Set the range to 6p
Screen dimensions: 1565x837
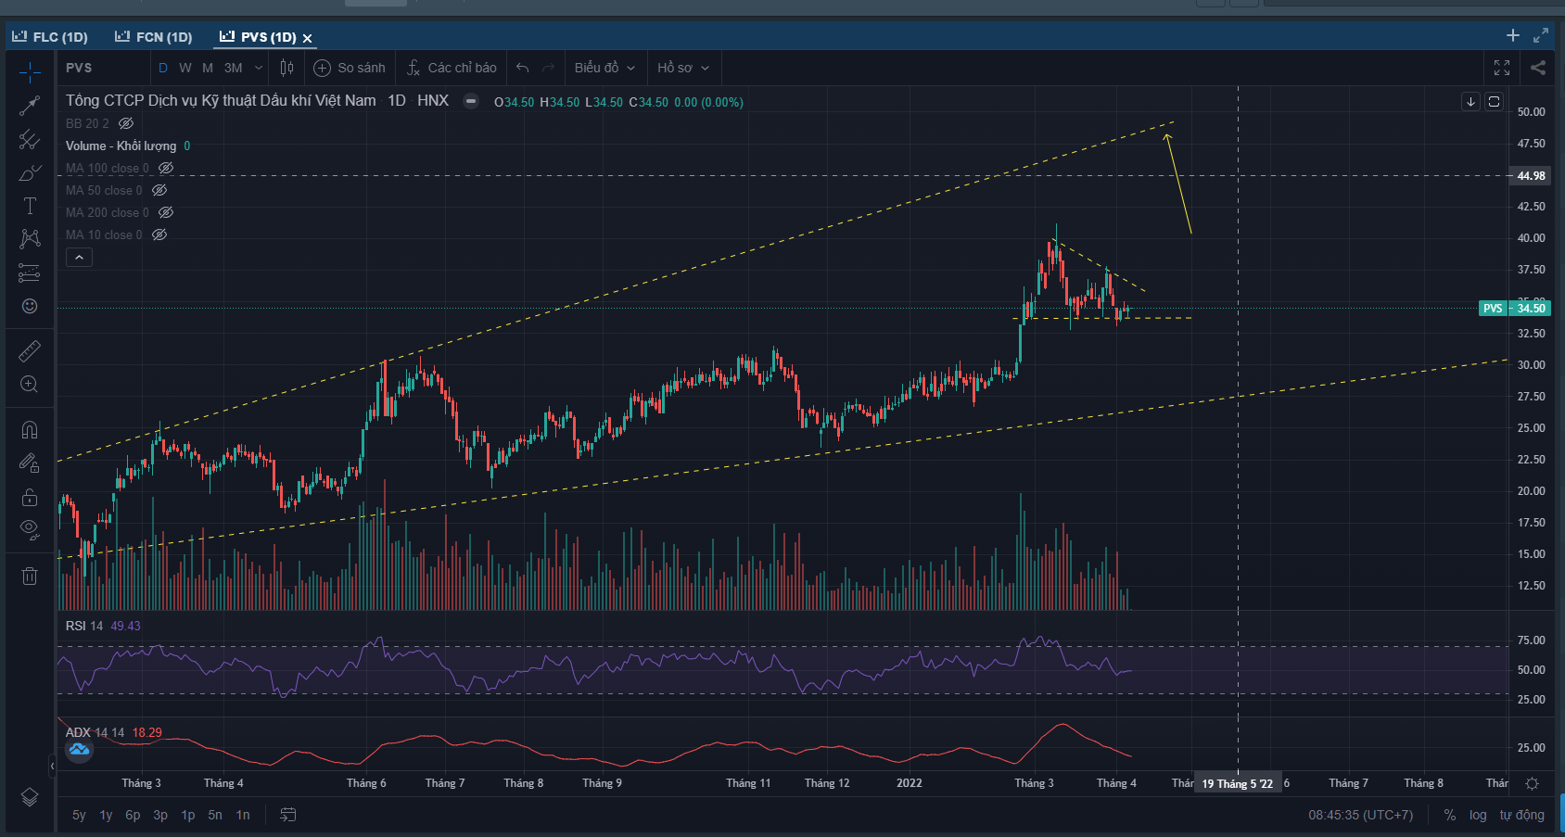click(x=133, y=815)
